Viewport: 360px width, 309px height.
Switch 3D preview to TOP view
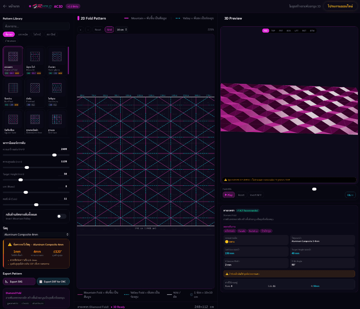[x=273, y=31]
